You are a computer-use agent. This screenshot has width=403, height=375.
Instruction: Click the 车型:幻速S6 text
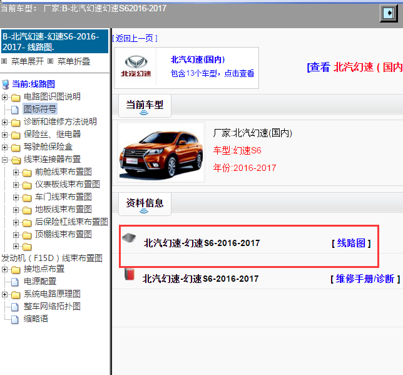[x=237, y=150]
